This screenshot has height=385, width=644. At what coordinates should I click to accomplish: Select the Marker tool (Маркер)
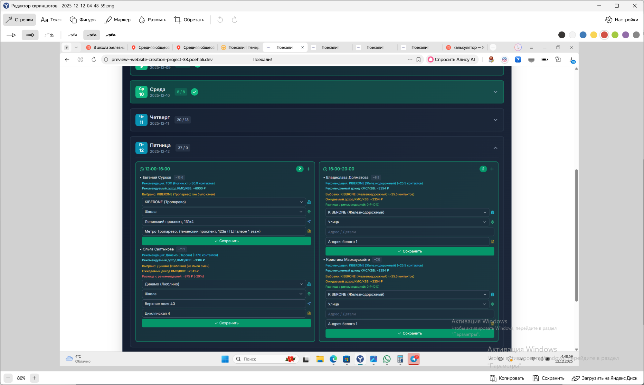click(118, 20)
